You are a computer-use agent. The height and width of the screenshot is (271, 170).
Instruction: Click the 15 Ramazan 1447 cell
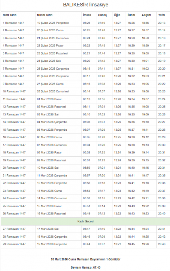click(x=14, y=130)
